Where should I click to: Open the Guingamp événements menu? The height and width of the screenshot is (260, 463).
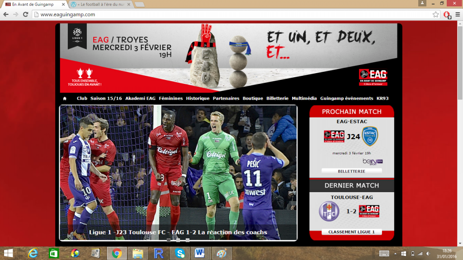[347, 98]
